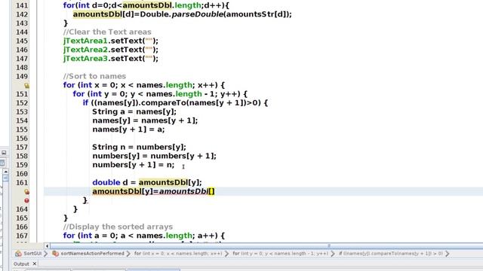
Task: Expand chevron after the 'for (int y' breadcrumb
Action: pyautogui.click(x=333, y=254)
